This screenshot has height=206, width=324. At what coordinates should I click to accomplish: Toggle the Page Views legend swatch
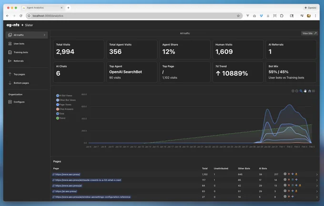(58, 105)
